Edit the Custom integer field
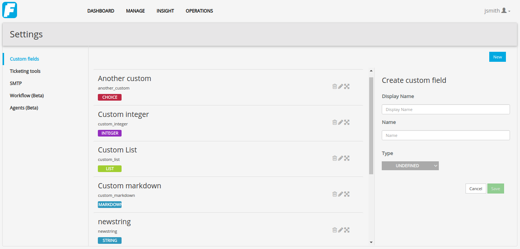This screenshot has width=520, height=249. [341, 122]
